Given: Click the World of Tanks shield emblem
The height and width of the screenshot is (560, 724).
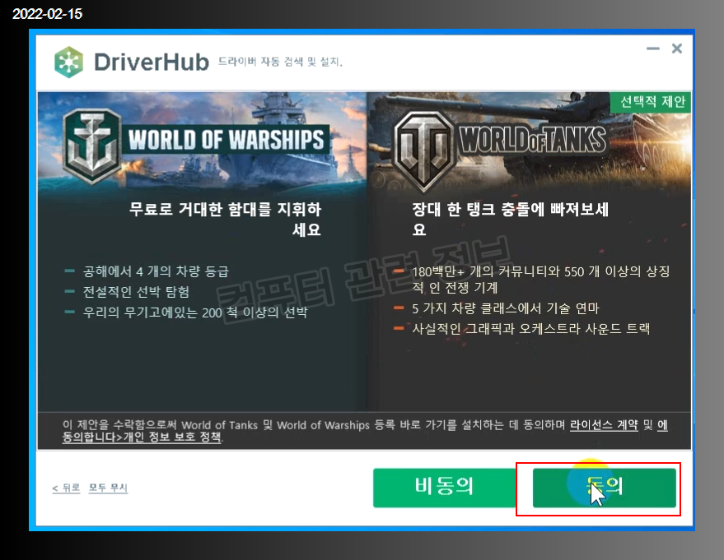Looking at the screenshot, I should (x=424, y=150).
